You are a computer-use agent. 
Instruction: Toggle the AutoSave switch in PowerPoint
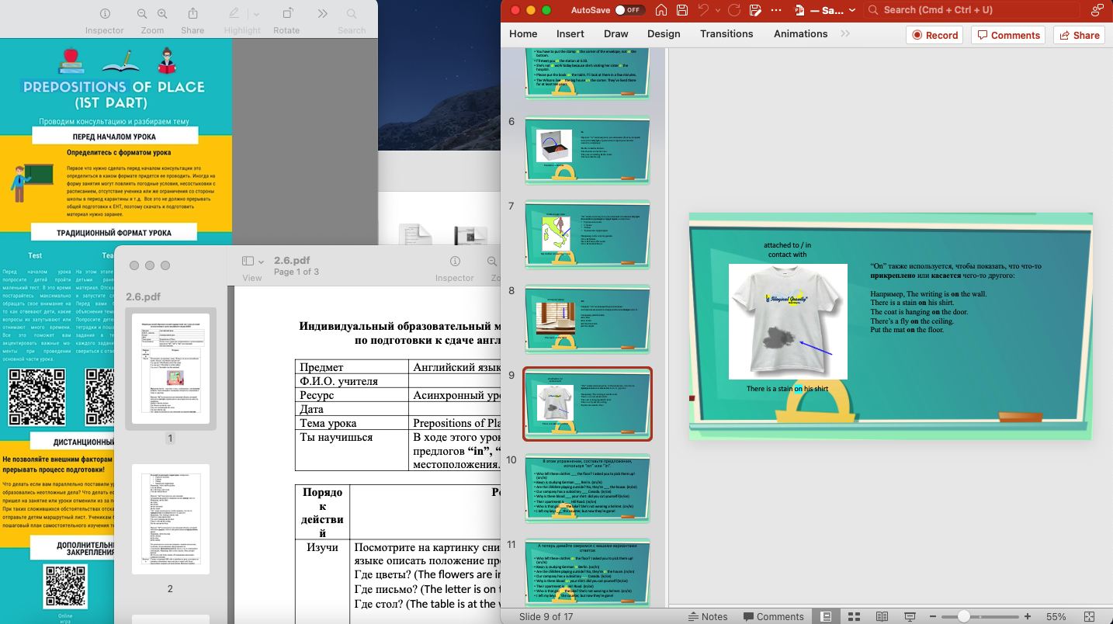[x=629, y=10]
